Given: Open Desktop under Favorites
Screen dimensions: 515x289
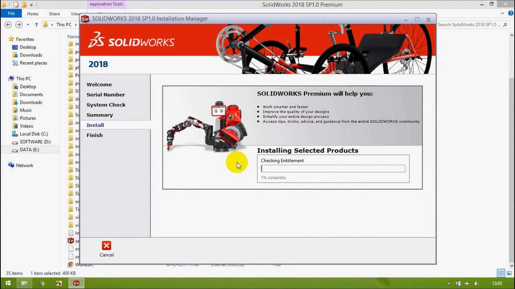Looking at the screenshot, I should coord(28,47).
